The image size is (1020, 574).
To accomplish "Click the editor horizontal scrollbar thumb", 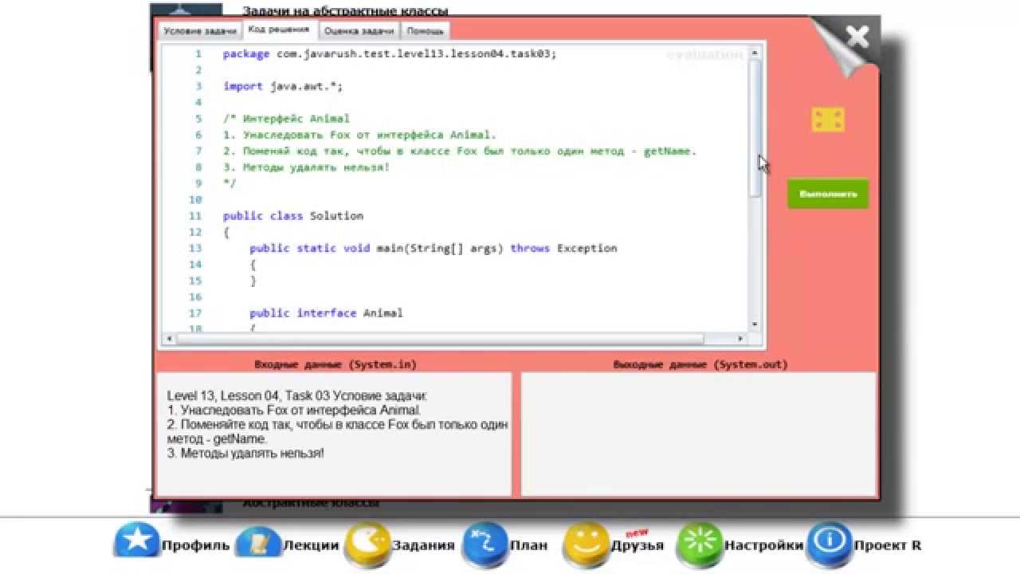I will 440,339.
